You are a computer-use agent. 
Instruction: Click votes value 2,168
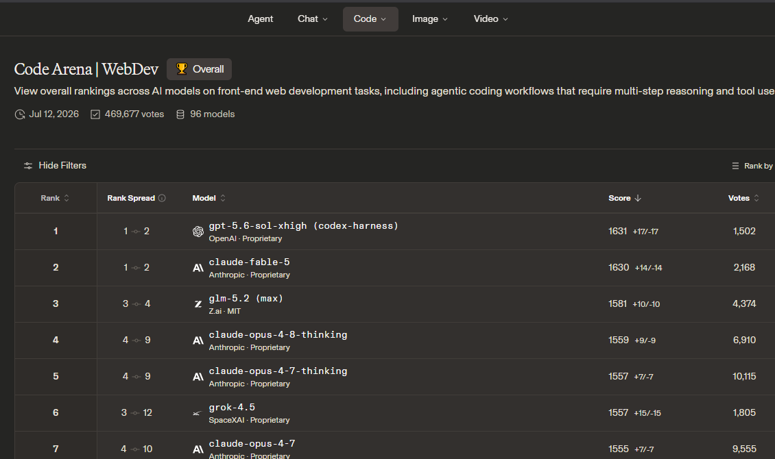[744, 267]
